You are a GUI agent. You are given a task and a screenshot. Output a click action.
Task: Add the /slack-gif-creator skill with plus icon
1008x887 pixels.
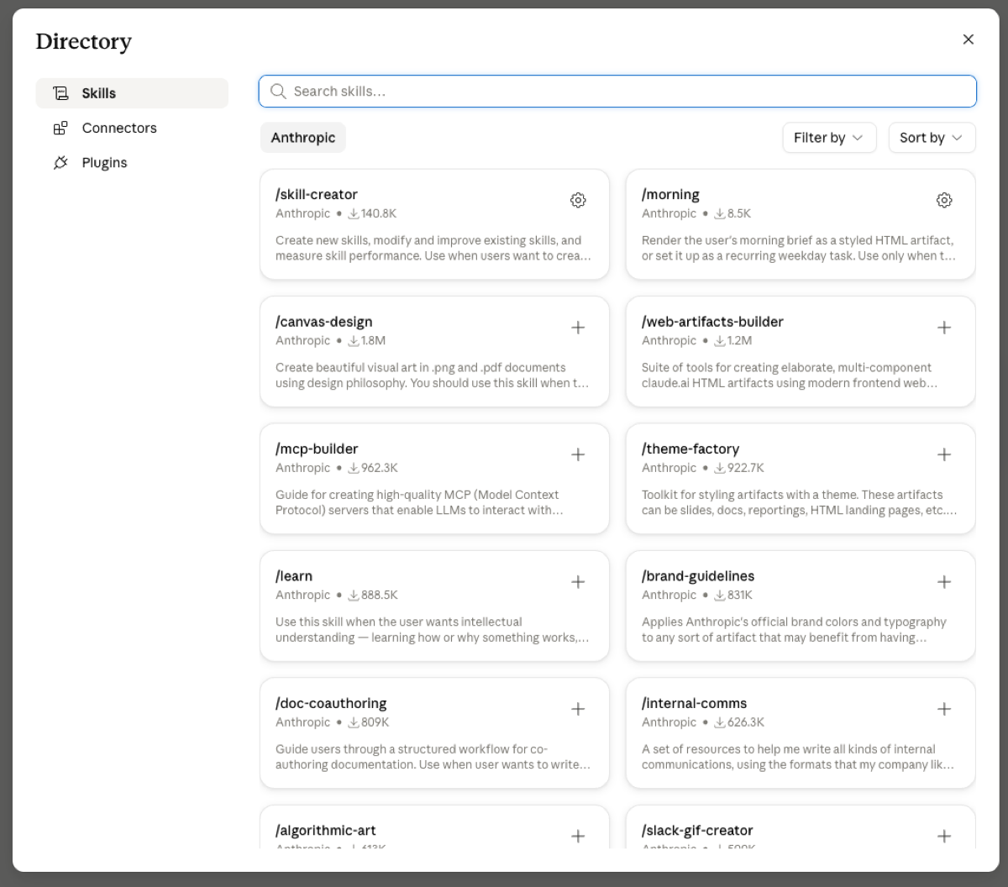[944, 836]
